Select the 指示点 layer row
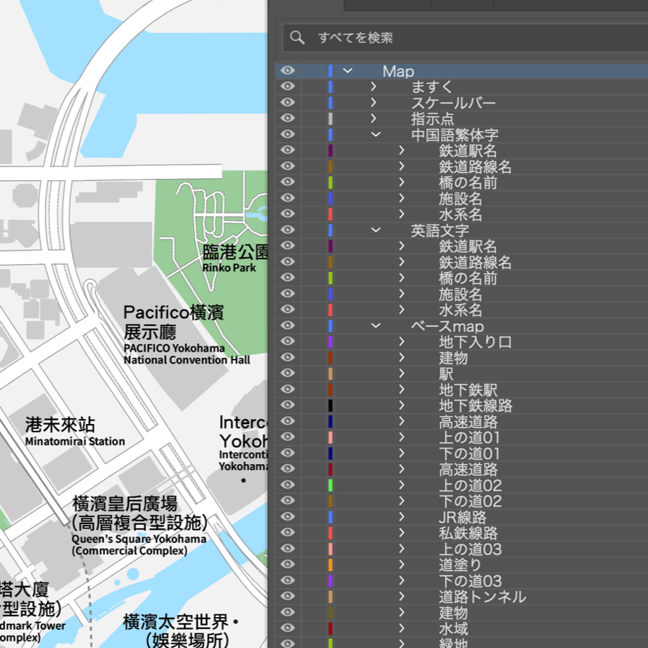 click(x=461, y=118)
